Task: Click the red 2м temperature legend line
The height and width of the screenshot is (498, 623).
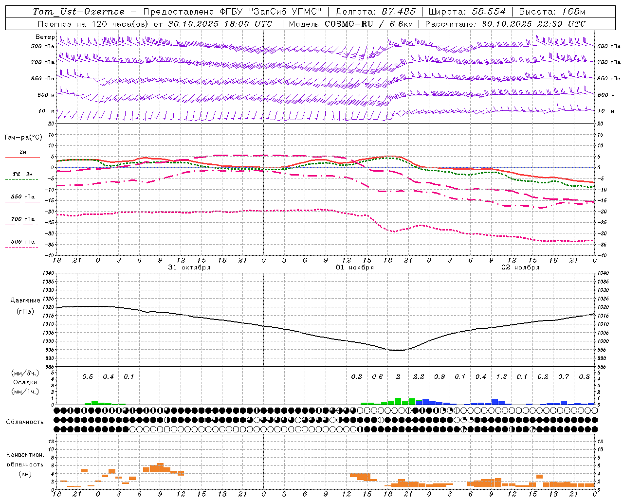Action: point(22,158)
